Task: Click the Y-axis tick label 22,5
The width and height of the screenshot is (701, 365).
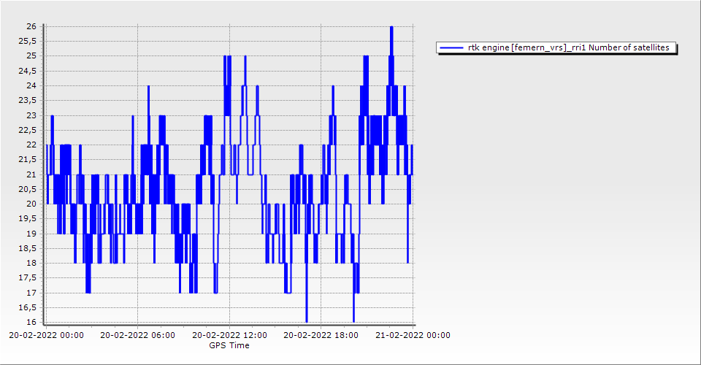Action: click(x=27, y=130)
